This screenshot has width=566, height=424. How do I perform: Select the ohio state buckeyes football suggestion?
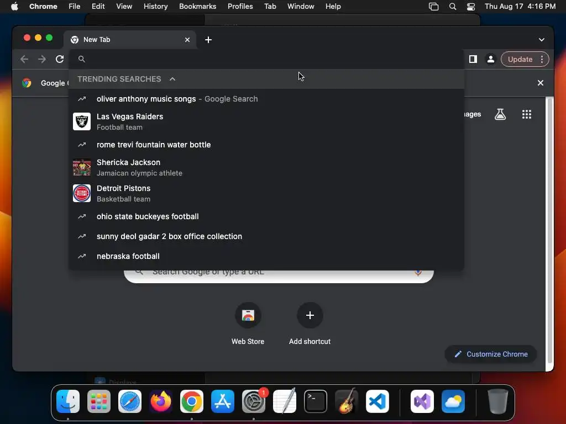pyautogui.click(x=266, y=216)
